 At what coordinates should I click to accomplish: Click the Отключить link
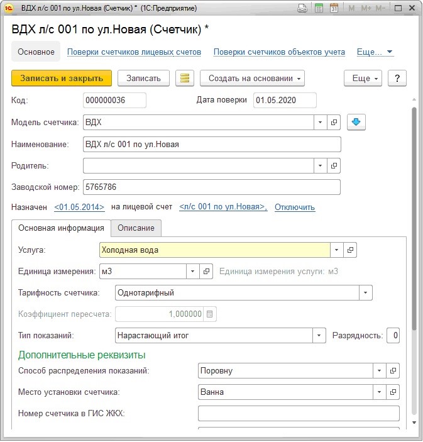click(x=295, y=207)
